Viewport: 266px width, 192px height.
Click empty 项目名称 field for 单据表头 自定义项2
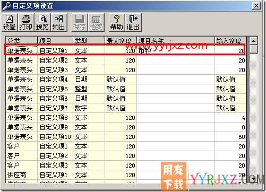(x=176, y=60)
